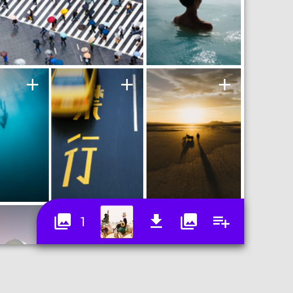Click the selected photos collection icon beside count
Viewport: 293px width, 293px height.
point(63,221)
